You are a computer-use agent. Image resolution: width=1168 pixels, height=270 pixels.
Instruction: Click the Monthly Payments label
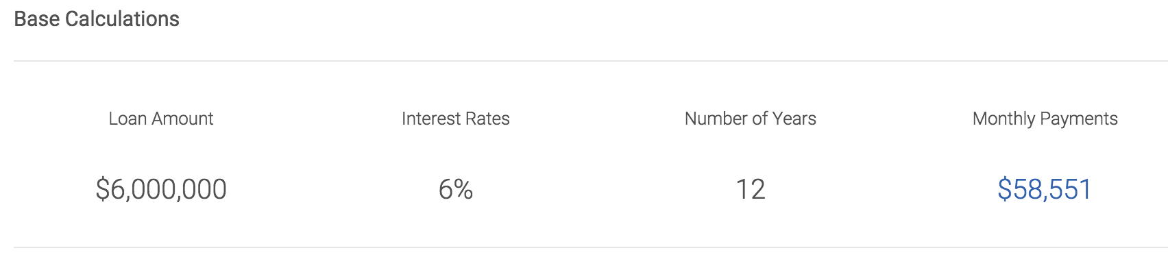coord(1045,119)
